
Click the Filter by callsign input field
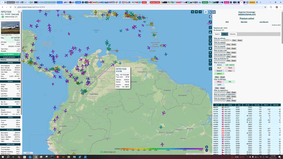point(220,44)
